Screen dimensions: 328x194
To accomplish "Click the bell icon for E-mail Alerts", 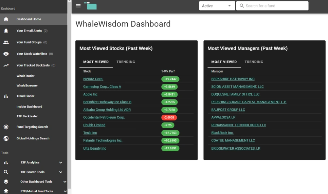I will [6, 31].
